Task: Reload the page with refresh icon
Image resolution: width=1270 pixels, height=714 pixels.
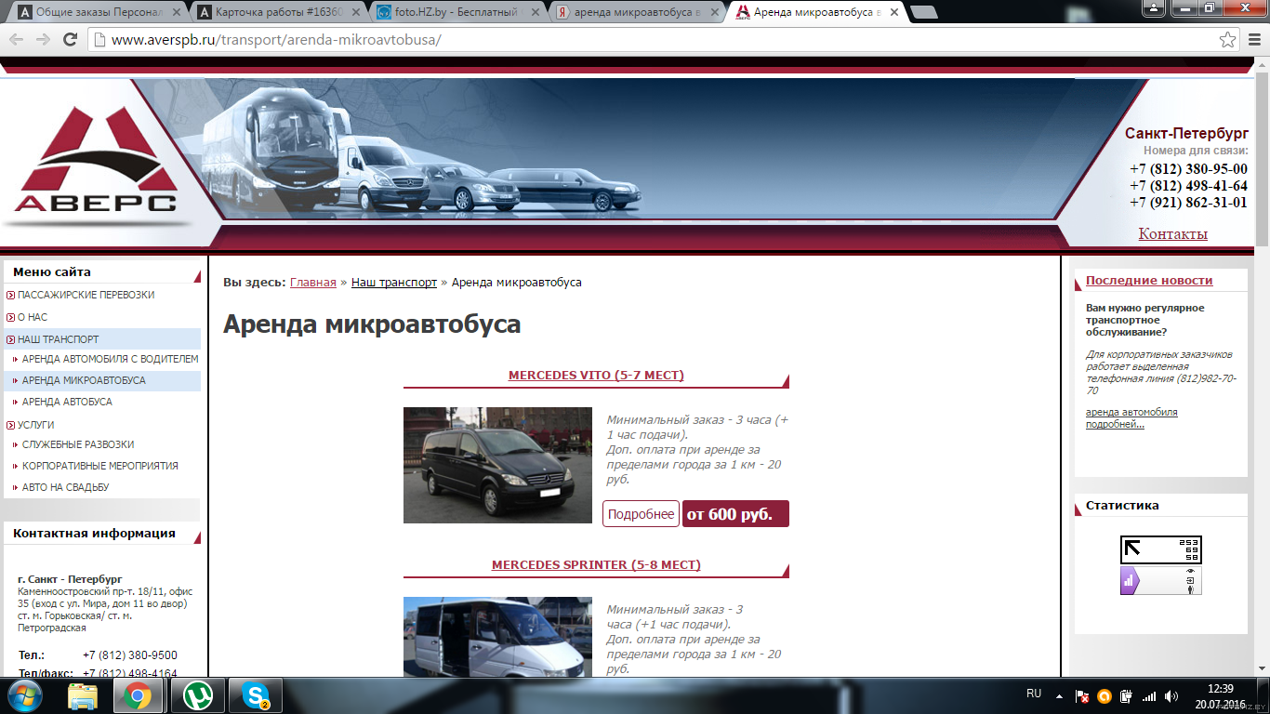Action: (x=70, y=40)
